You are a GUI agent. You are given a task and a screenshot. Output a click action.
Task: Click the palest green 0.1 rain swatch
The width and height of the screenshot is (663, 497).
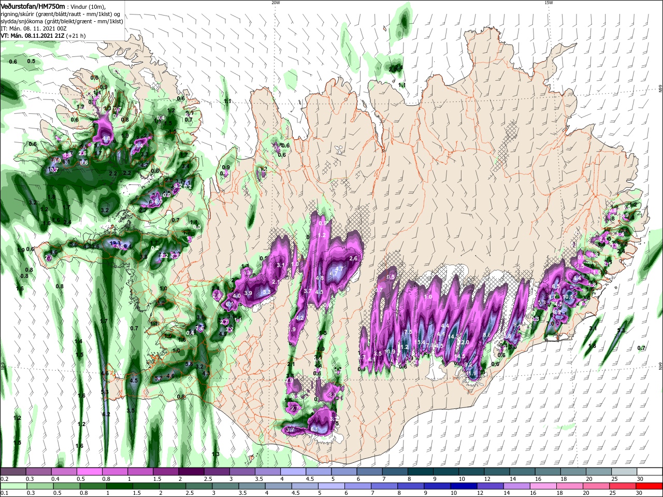[x=13, y=486]
